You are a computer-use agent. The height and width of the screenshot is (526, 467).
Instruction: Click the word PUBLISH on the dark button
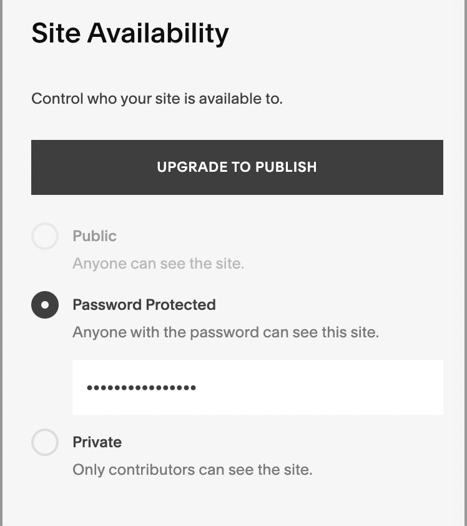click(x=286, y=167)
